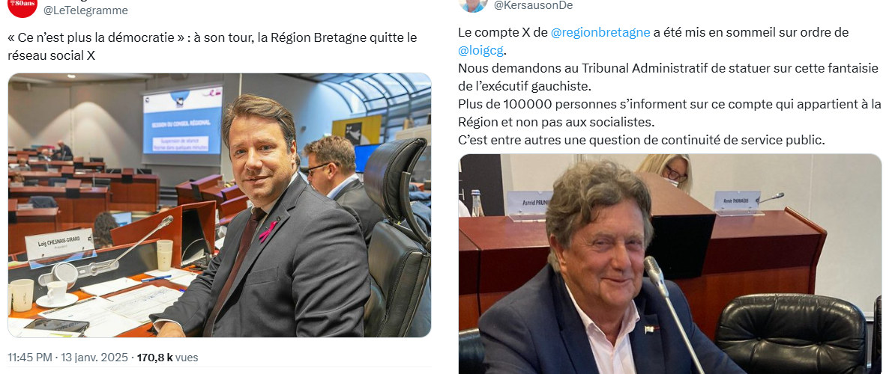This screenshot has height=374, width=889.
Task: Click the 11:45 PM tweet timestamp
Action: tap(31, 358)
